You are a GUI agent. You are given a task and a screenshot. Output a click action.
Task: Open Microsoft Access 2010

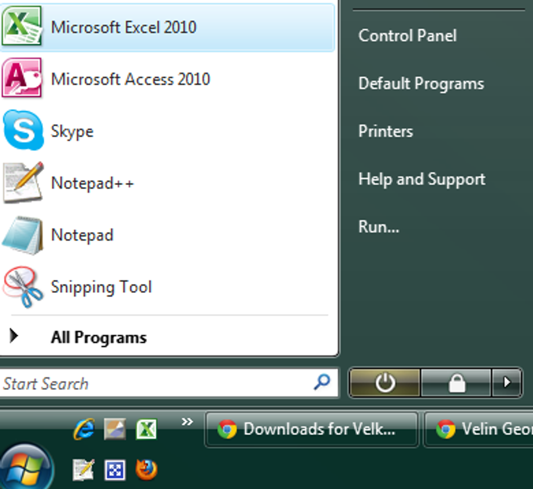pos(130,79)
